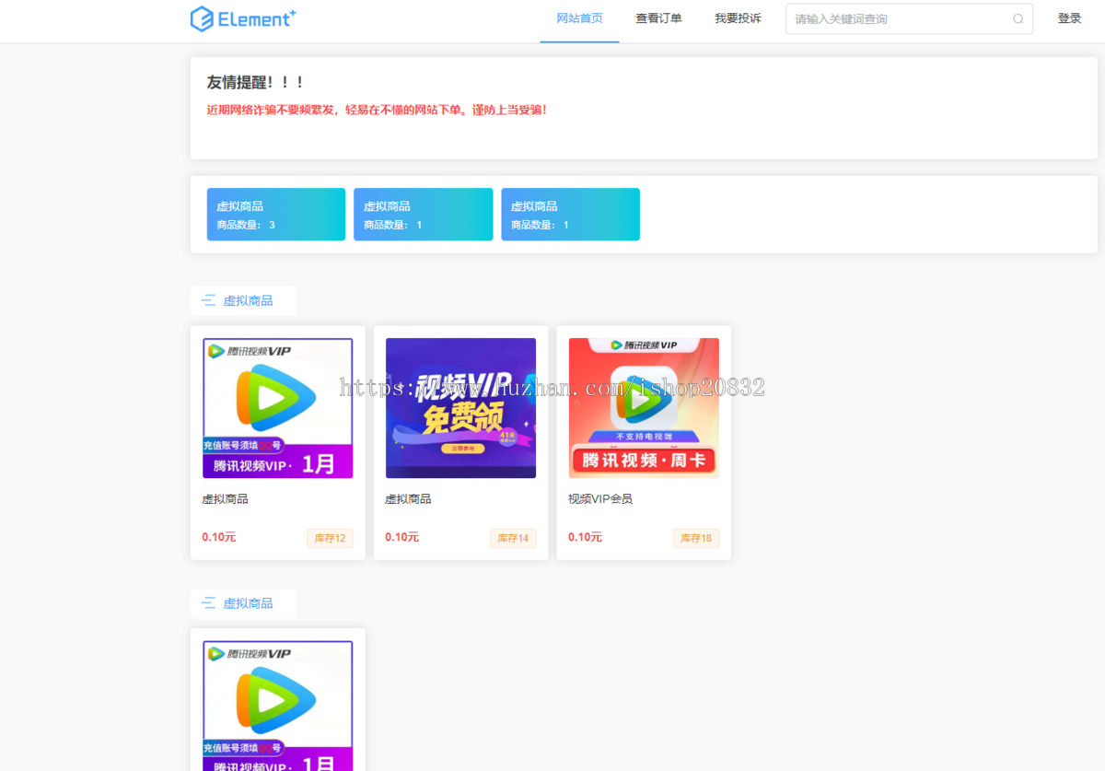Go to 查看订单 menu item

[x=658, y=18]
